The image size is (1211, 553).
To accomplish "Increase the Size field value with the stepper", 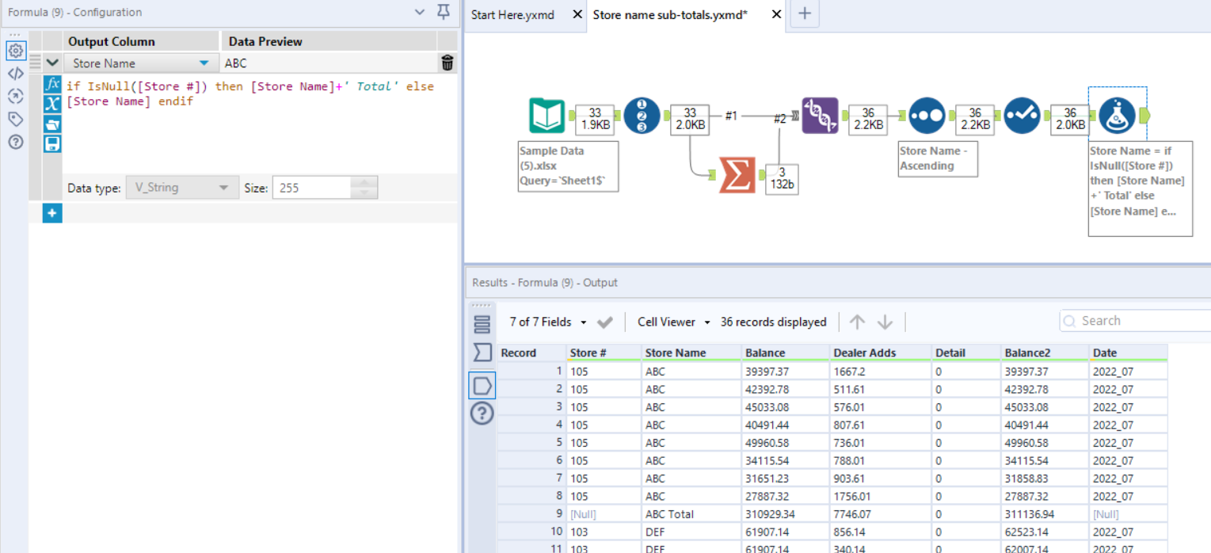I will pyautogui.click(x=364, y=183).
